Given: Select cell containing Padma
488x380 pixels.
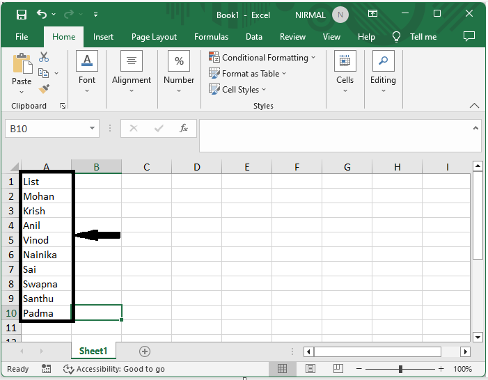Looking at the screenshot, I should click(47, 313).
